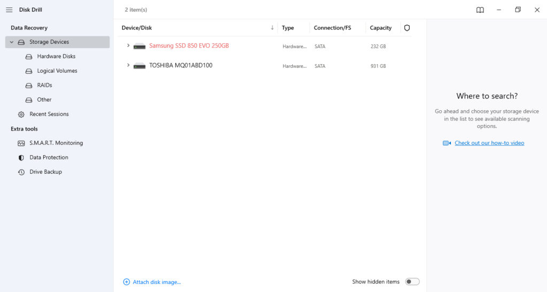Viewport: 547px width, 292px height.
Task: Click the Samsung SSD disk icon
Action: click(139, 46)
